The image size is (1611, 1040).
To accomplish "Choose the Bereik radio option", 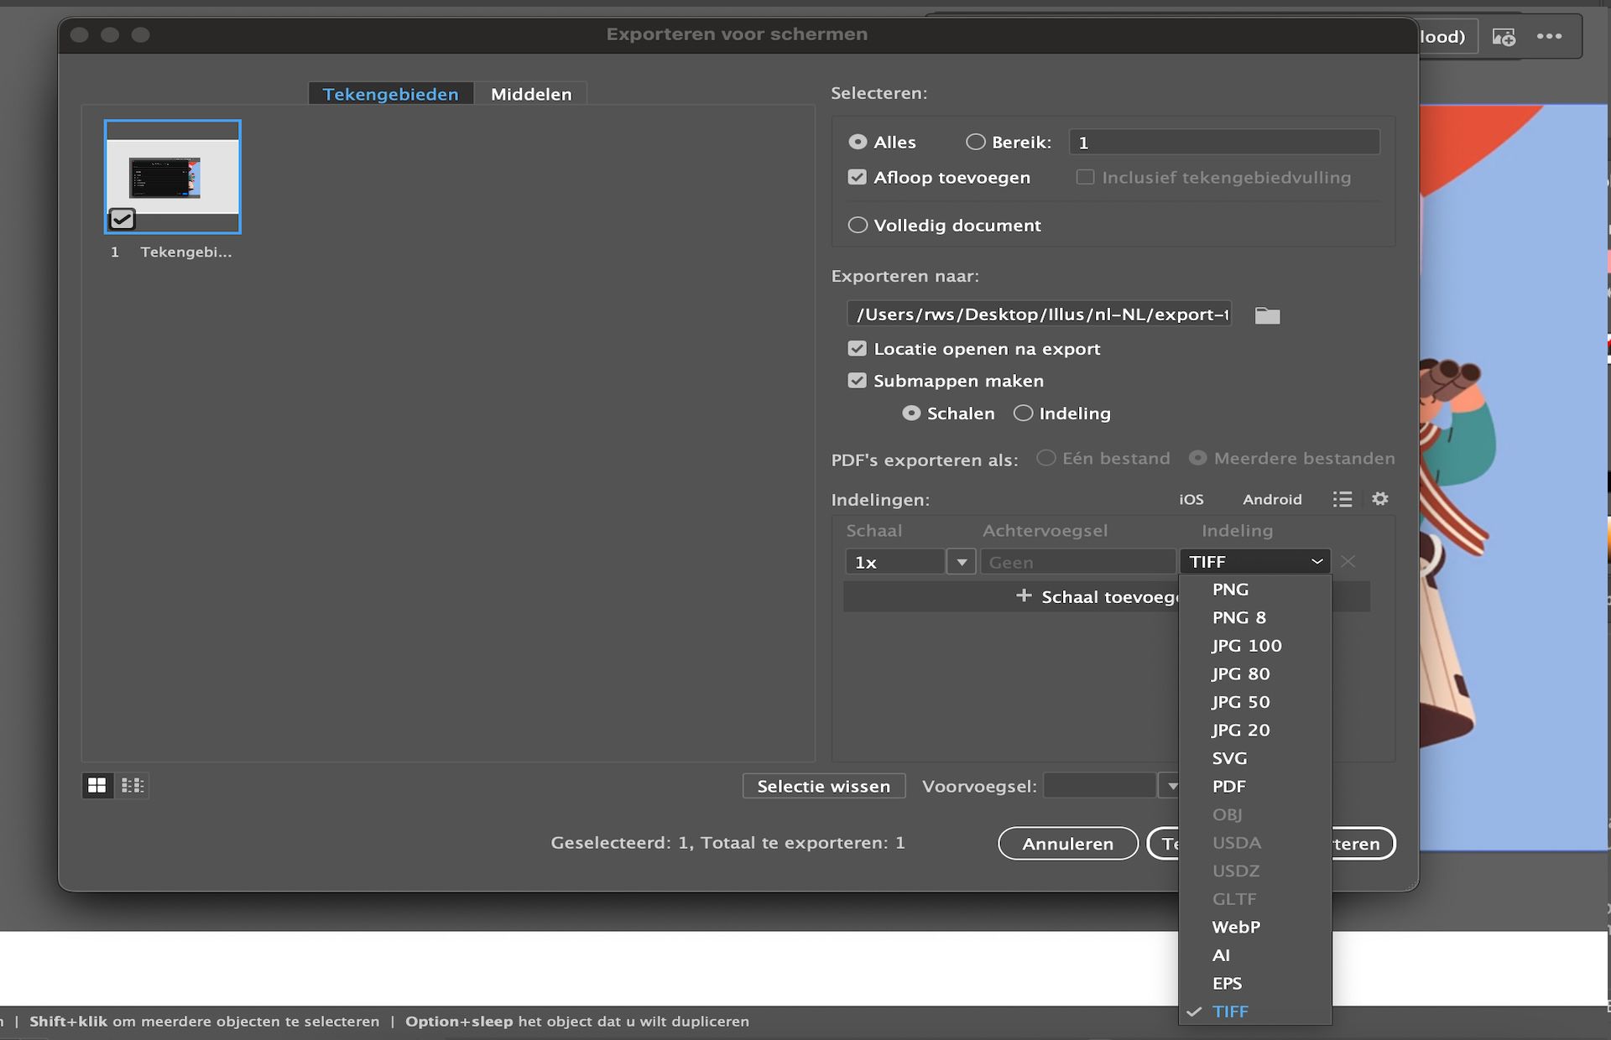I will [975, 142].
